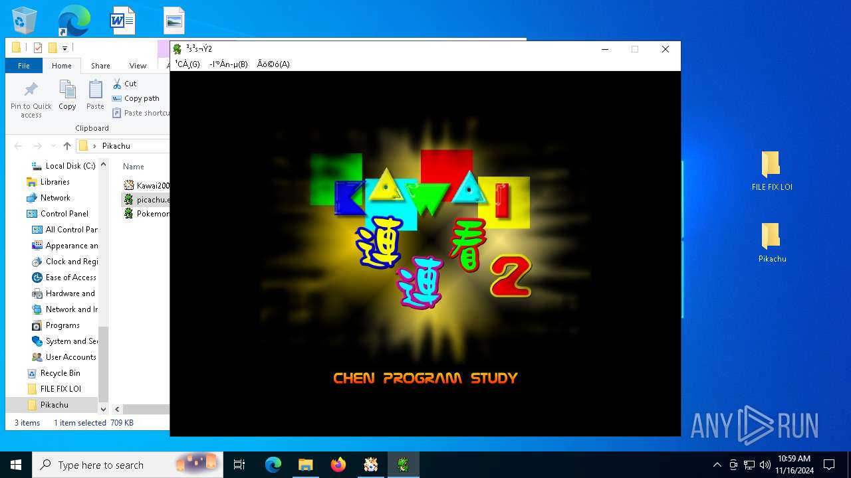Select the Kawai200 file in list
Screen dimensions: 851x478
click(146, 186)
